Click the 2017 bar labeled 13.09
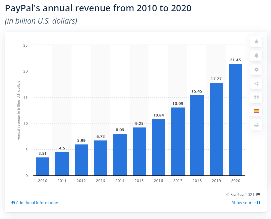The width and height of the screenshot is (271, 219). [178, 141]
